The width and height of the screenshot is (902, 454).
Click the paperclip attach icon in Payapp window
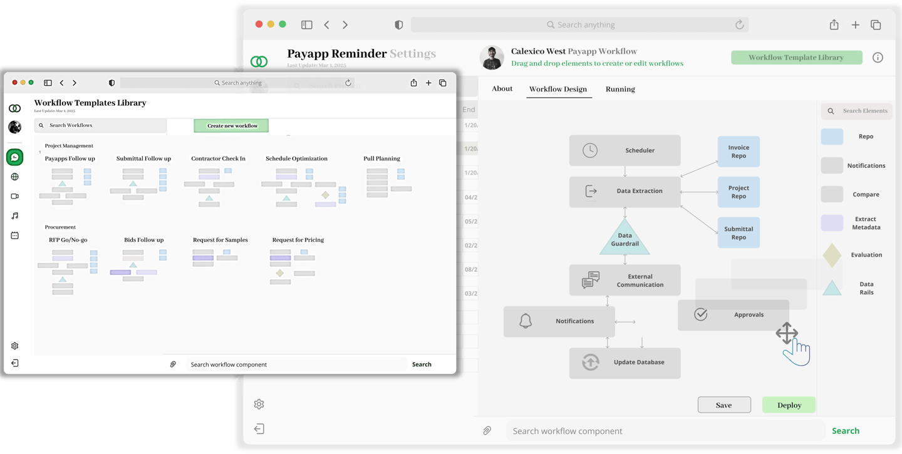[x=487, y=431]
